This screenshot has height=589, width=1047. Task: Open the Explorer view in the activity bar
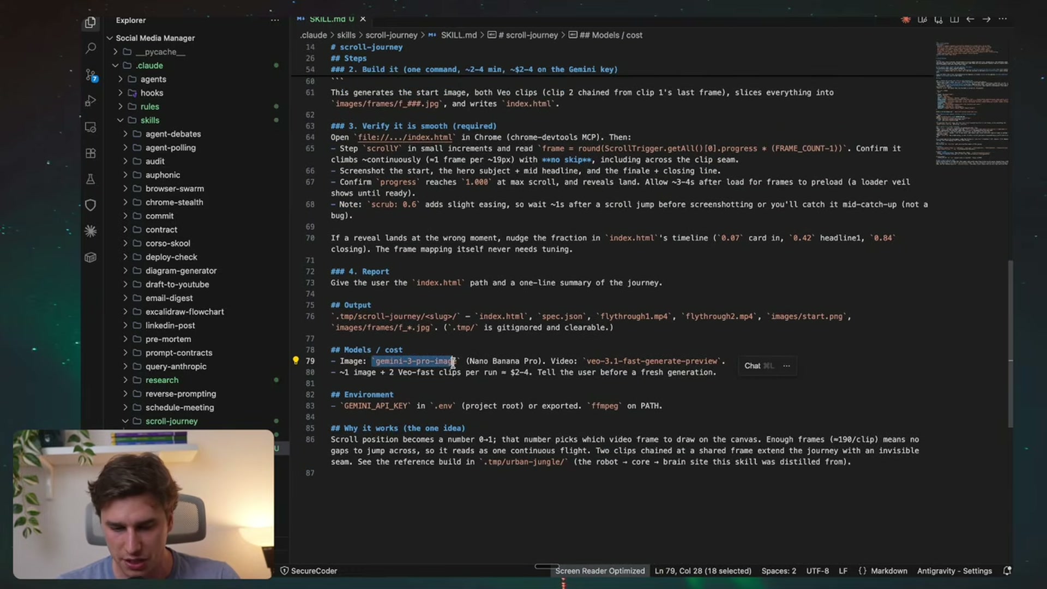pyautogui.click(x=91, y=22)
